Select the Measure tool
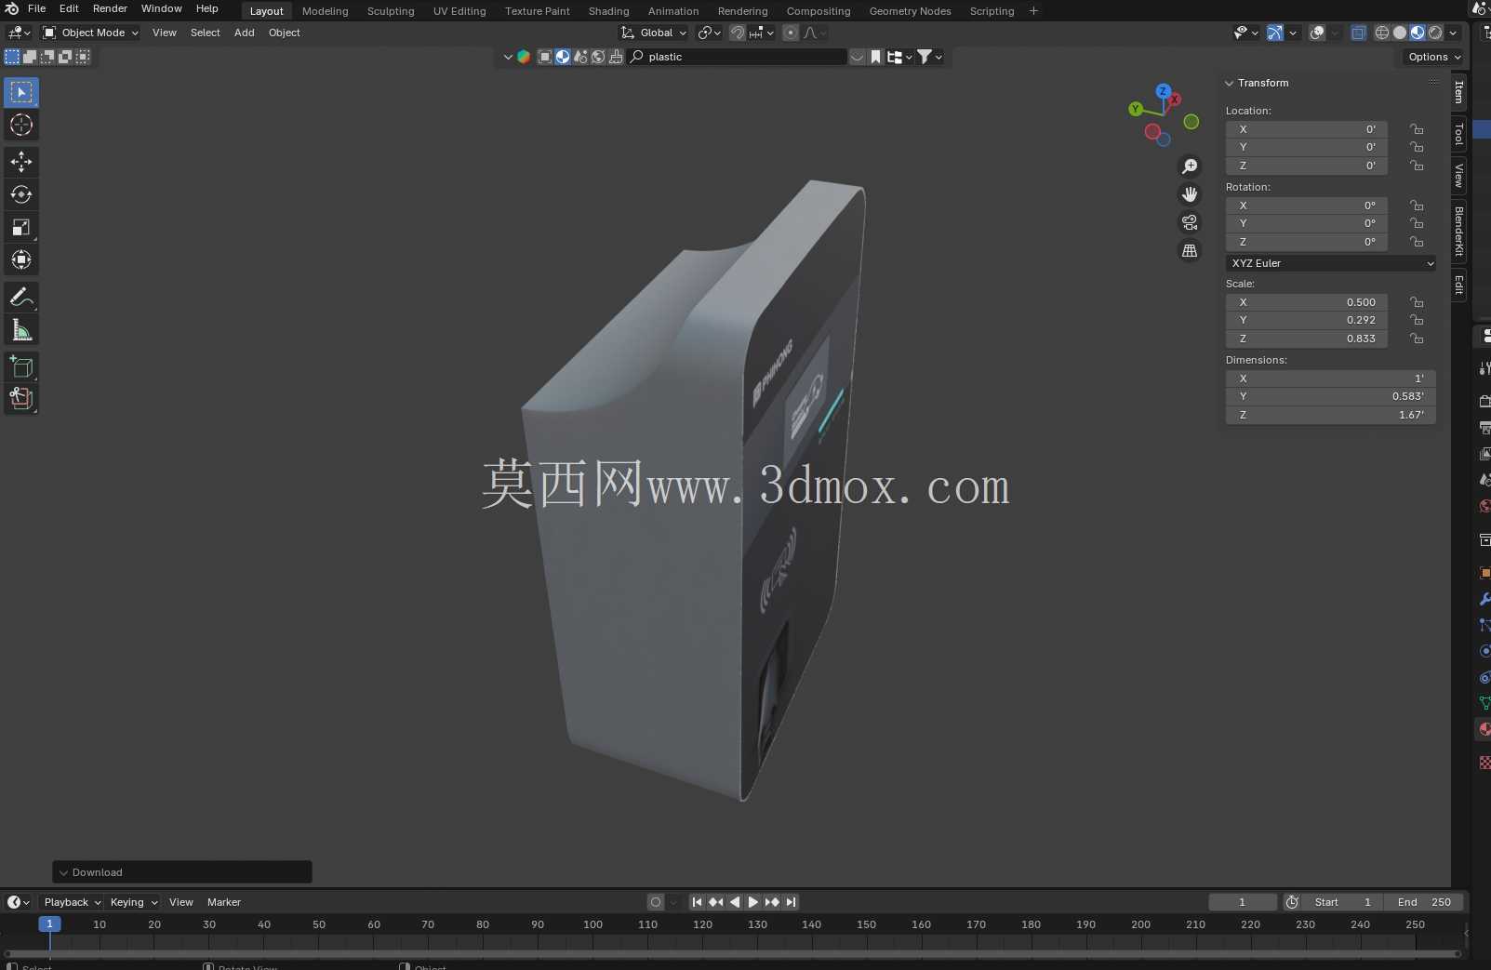The image size is (1491, 970). (21, 330)
